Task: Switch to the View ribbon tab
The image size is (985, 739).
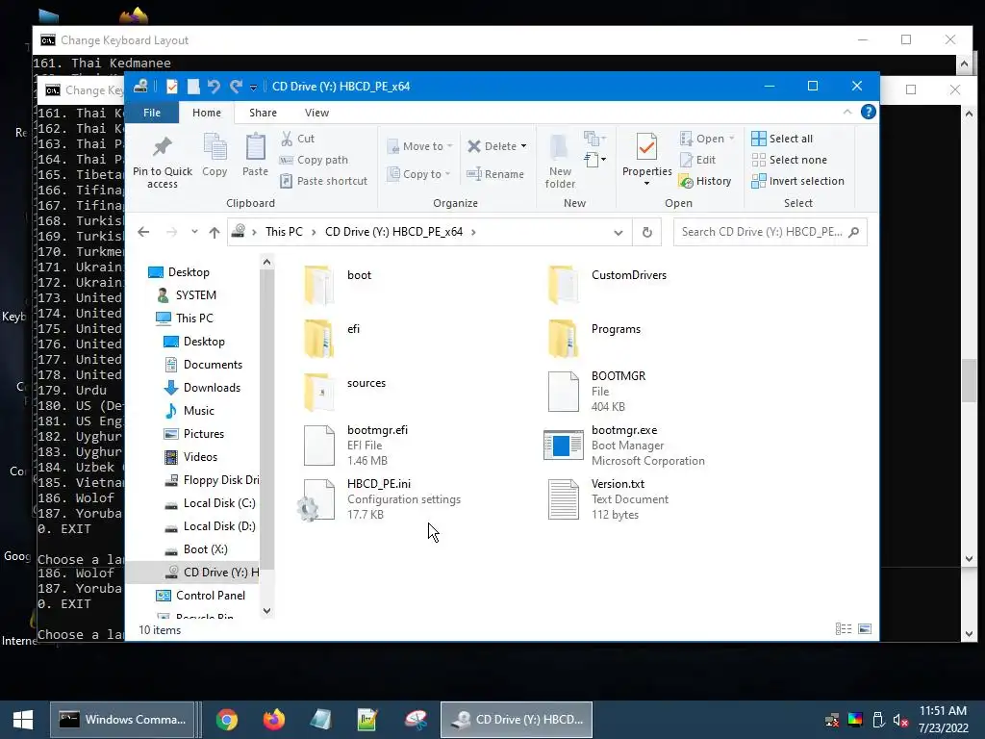Action: click(x=316, y=113)
